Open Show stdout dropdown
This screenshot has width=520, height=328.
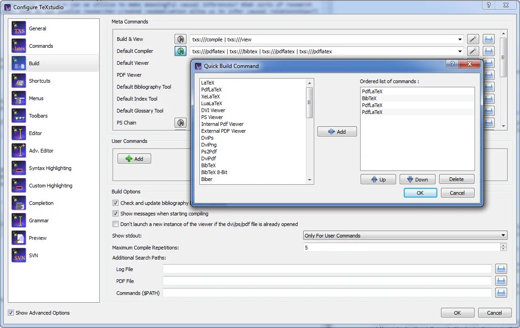[x=405, y=236]
